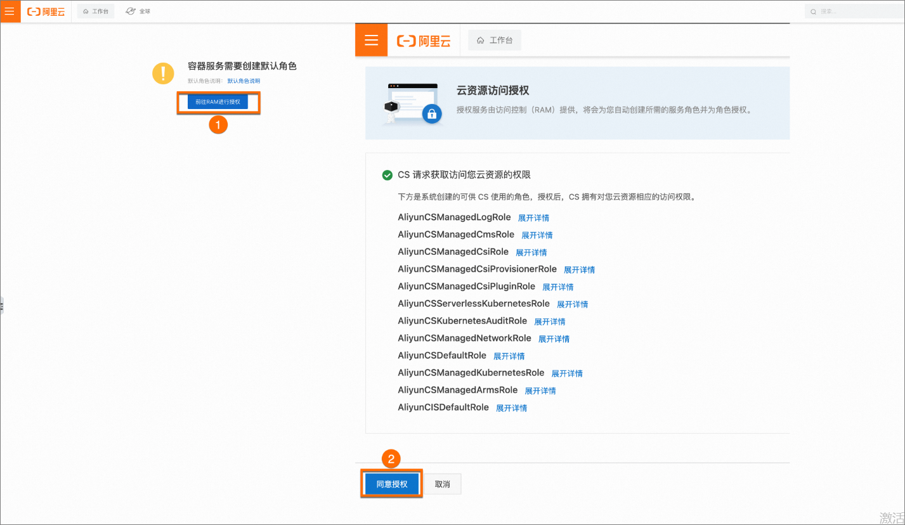The height and width of the screenshot is (525, 905).
Task: Expand details for AliyunCSManagedLogRole
Action: tap(533, 217)
